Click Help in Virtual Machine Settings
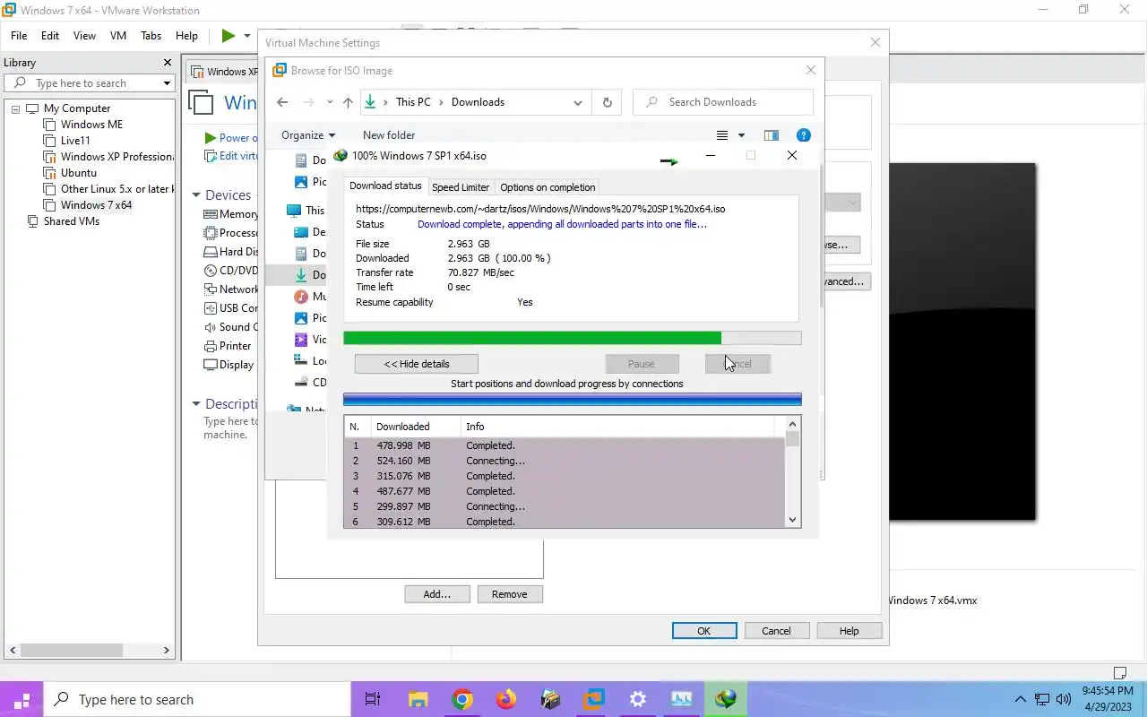Viewport: 1147px width, 717px height. (849, 631)
